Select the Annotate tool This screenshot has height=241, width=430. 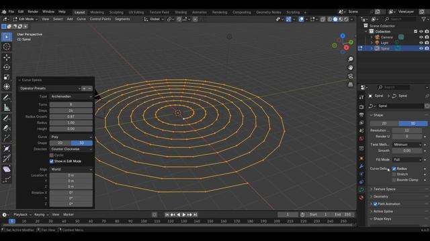[7, 98]
